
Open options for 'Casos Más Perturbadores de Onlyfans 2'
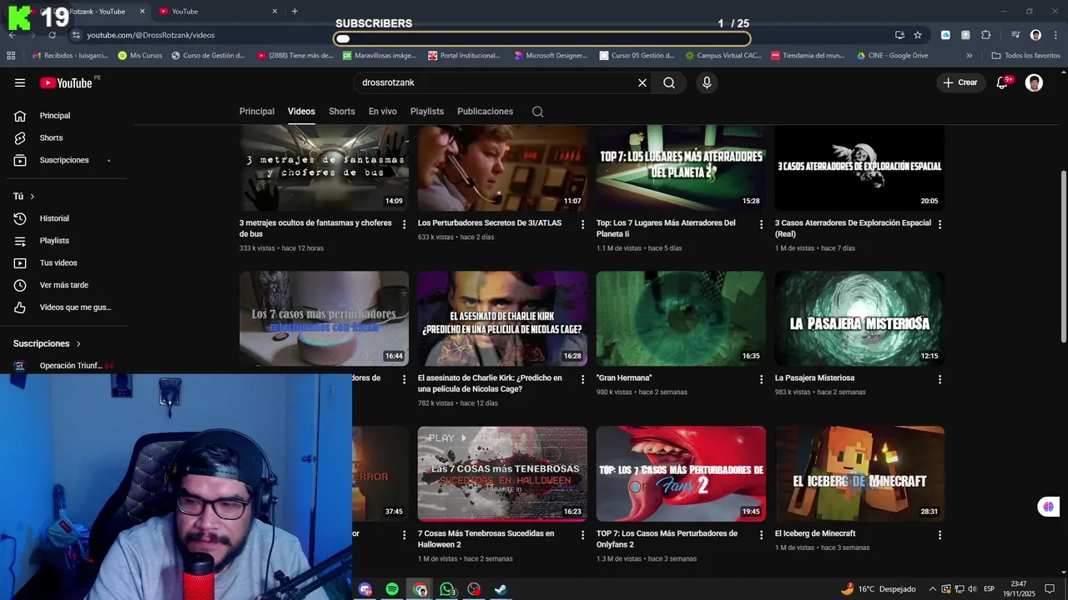(x=761, y=535)
